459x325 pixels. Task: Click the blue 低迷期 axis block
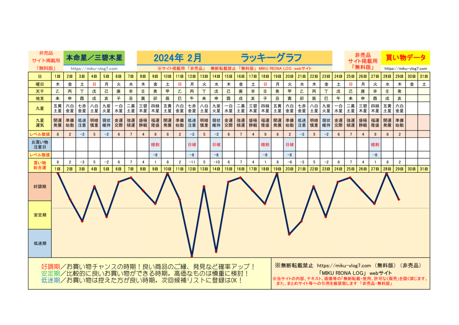tap(40, 243)
